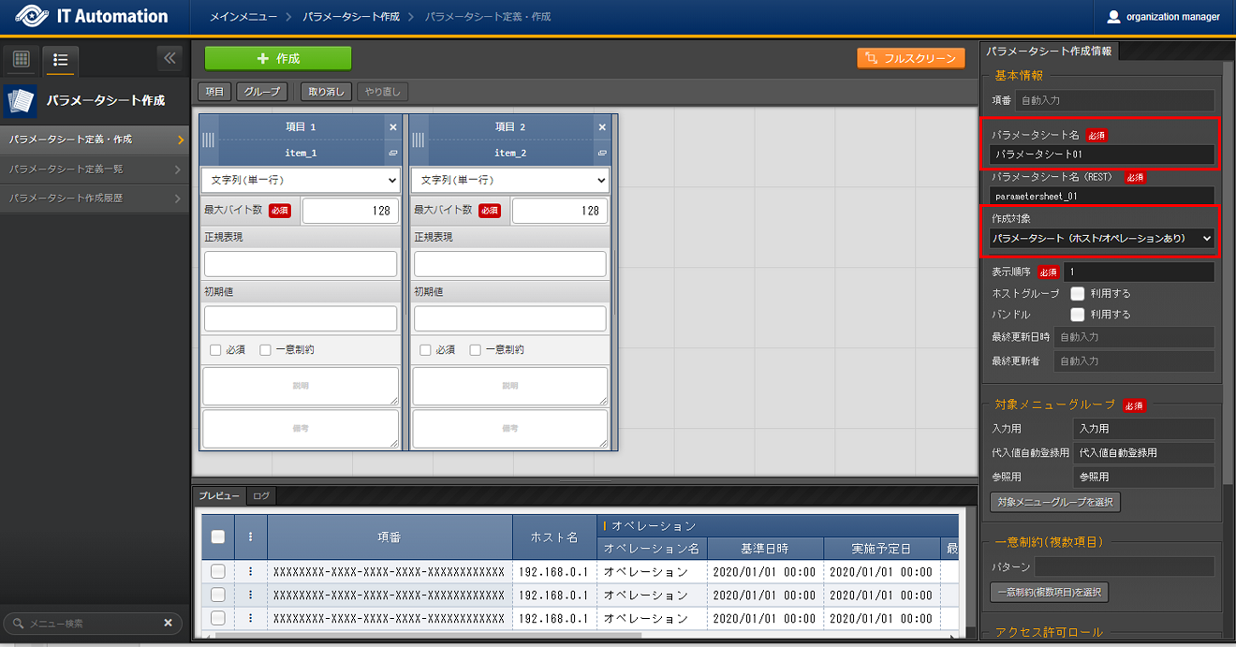
Task: Click the copy icon beside item_1
Action: pos(392,153)
